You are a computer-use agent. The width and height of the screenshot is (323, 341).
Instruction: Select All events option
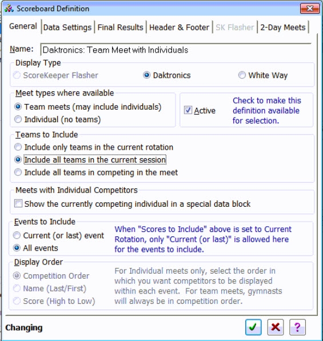[35, 248]
